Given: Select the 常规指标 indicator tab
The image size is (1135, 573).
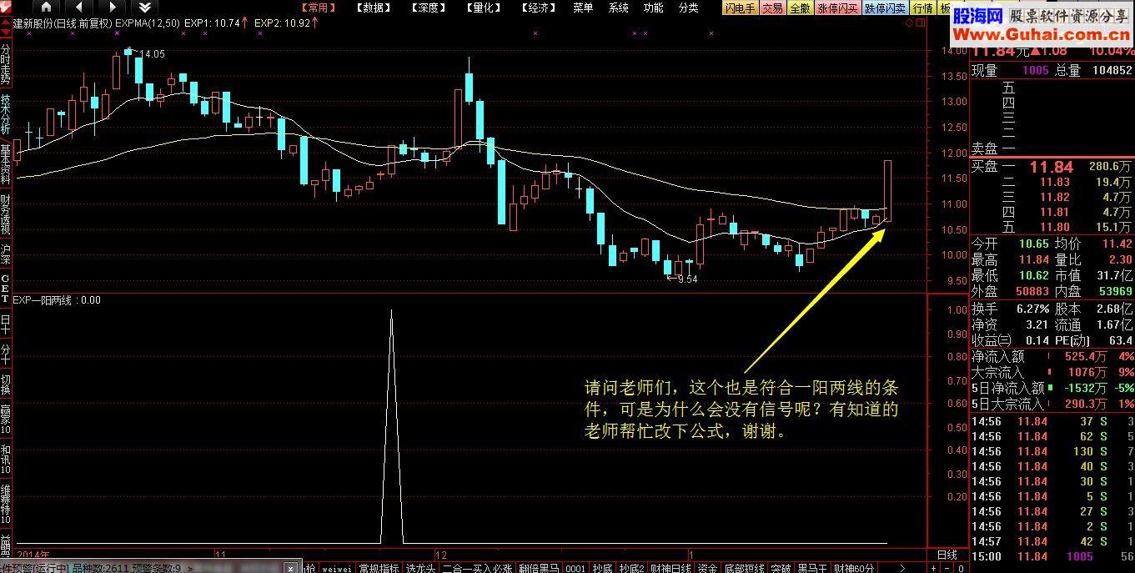Looking at the screenshot, I should click(x=379, y=568).
